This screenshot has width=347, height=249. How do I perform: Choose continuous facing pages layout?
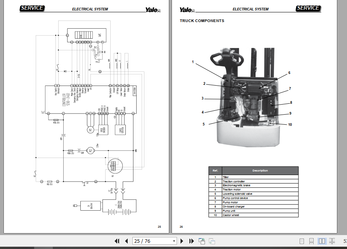[332, 240]
